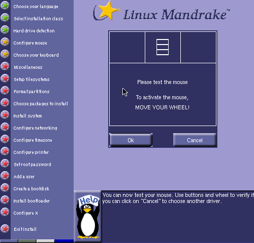Click the mouse wheel indicator icon

click(x=163, y=47)
